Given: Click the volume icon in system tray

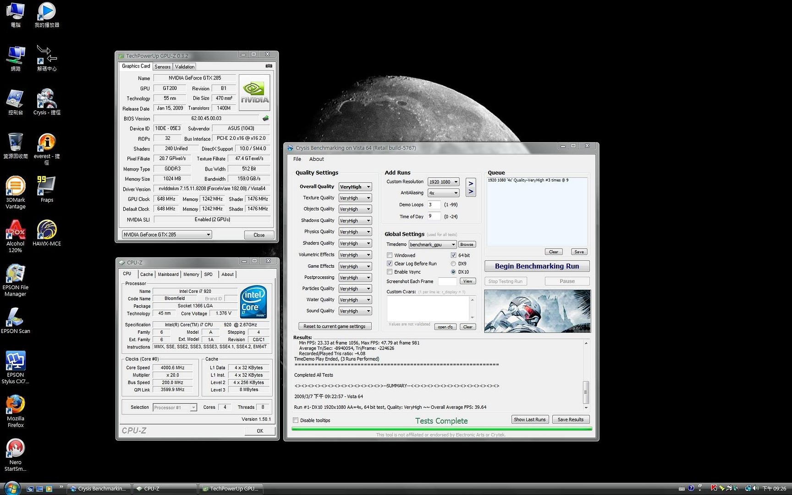Looking at the screenshot, I should (x=755, y=488).
